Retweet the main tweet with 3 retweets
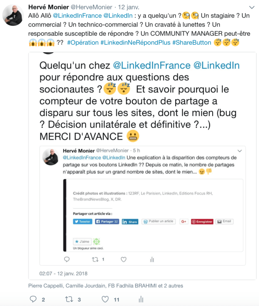This screenshot has height=306, width=259. (69, 299)
